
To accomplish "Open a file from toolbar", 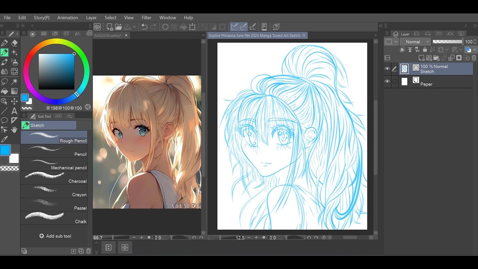I will [118, 27].
